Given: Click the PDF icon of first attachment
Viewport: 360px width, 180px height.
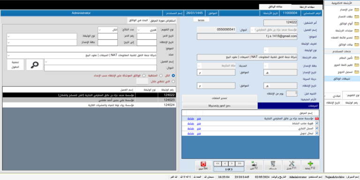Looking at the screenshot, I should coord(317,119).
